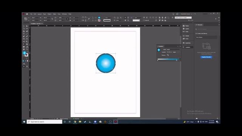Screen dimensions: 242x136
Task: Toggle the Gradient panel dock button
Action: click(x=188, y=47)
